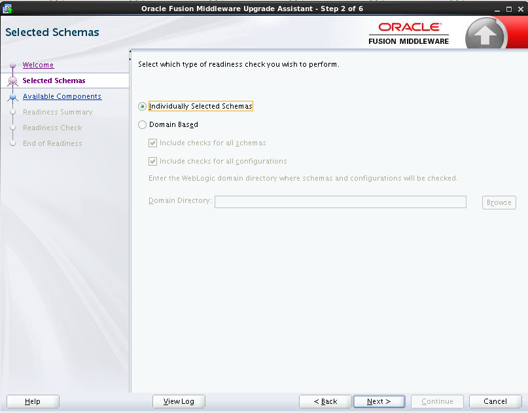Click the Selected Schemas step bullet icon
The width and height of the screenshot is (528, 413).
pyautogui.click(x=13, y=81)
